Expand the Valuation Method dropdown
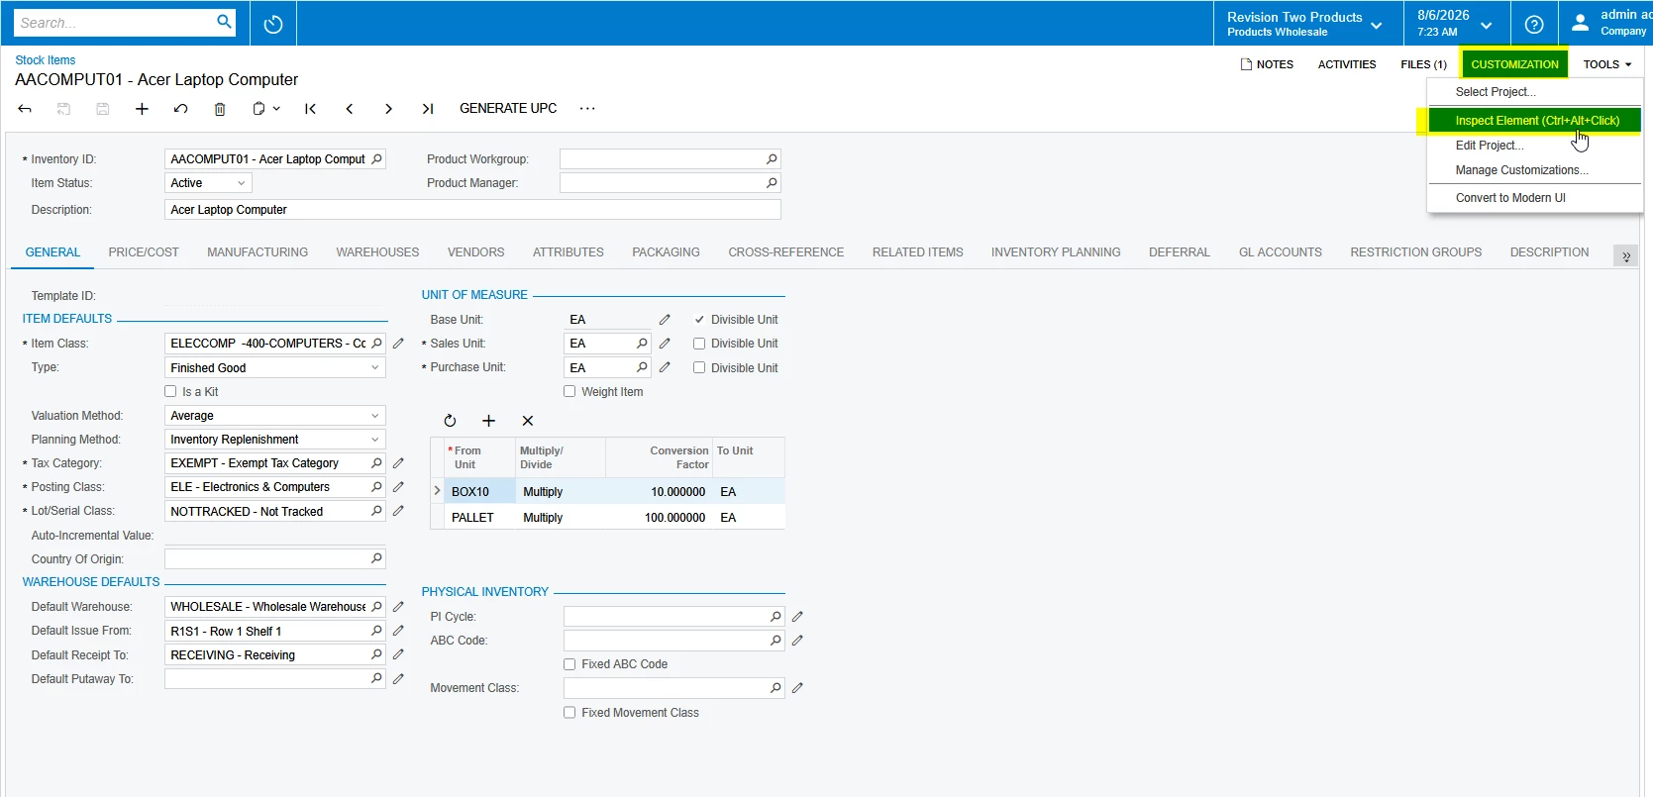Viewport: 1653px width, 797px height. click(x=275, y=416)
